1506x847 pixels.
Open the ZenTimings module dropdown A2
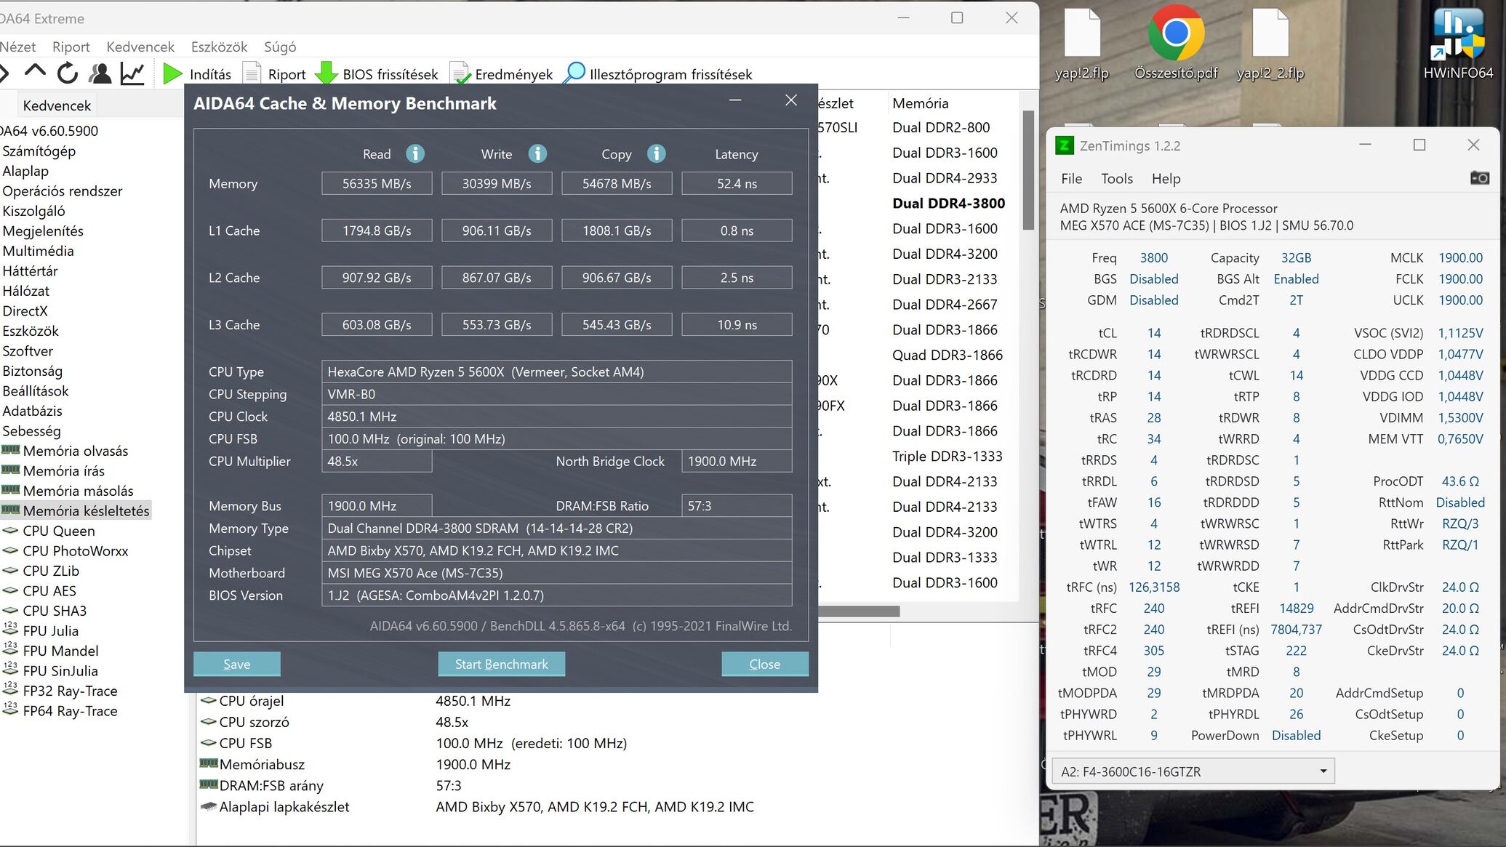(x=1193, y=771)
